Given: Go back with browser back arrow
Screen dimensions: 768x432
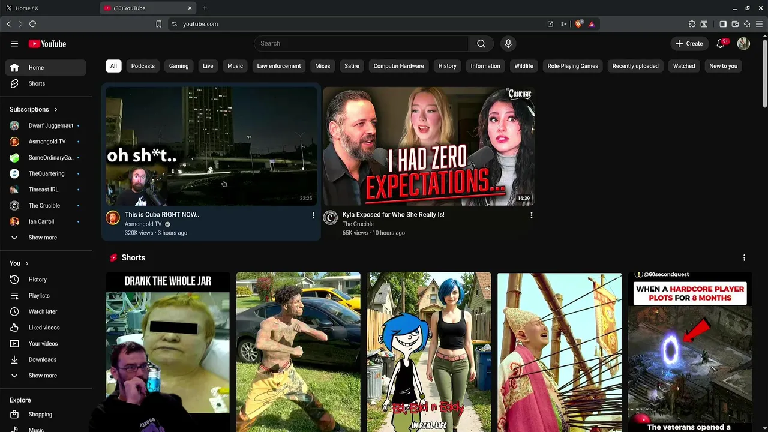Looking at the screenshot, I should point(8,24).
